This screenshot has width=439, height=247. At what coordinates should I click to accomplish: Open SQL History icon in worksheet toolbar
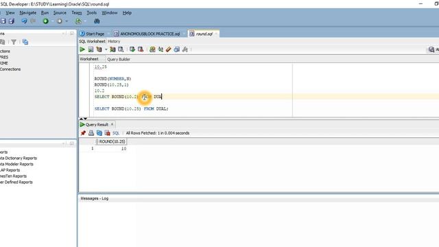click(x=177, y=49)
